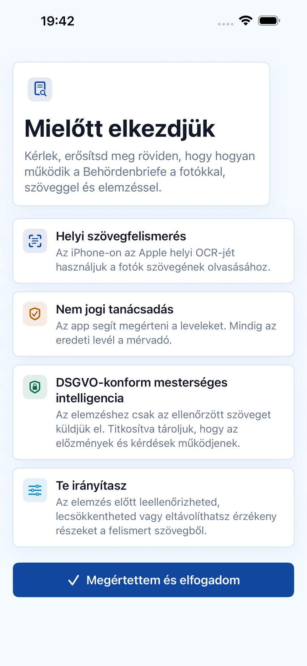Image resolution: width=307 pixels, height=666 pixels.
Task: Tap the Apple helyi OCR description text
Action: (x=163, y=260)
